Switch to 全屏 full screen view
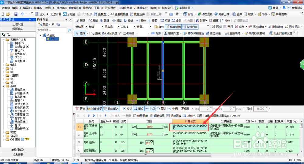304x164 pixels. coord(237,14)
